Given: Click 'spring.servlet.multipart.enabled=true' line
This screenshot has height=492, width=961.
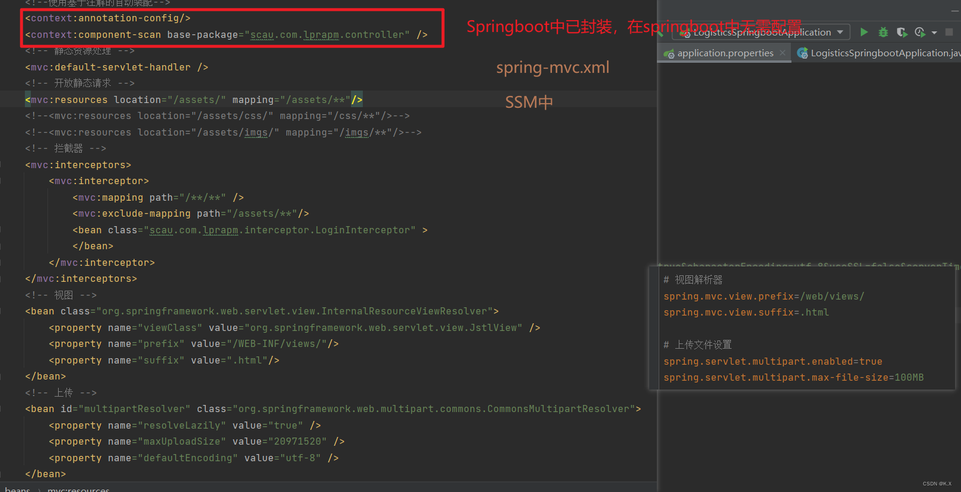Looking at the screenshot, I should point(773,362).
